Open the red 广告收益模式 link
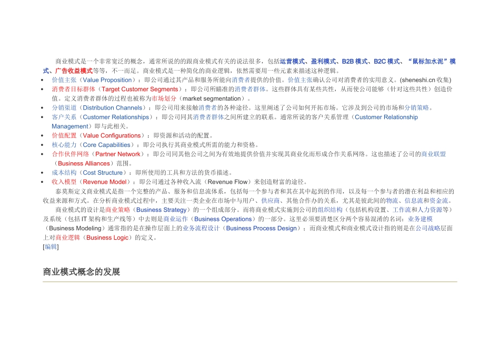Screen dimensions: 500x354 point(74,71)
